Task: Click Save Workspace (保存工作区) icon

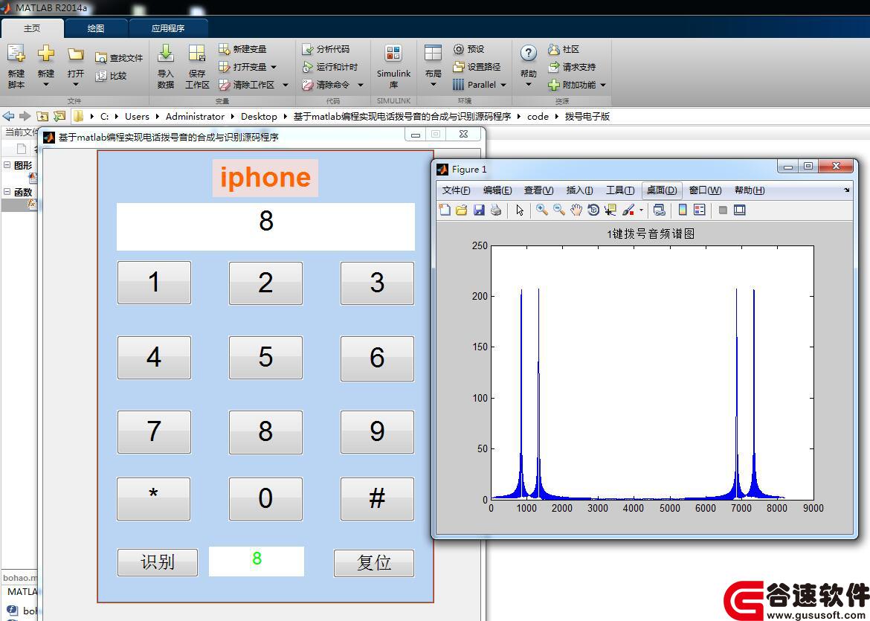Action: click(197, 54)
